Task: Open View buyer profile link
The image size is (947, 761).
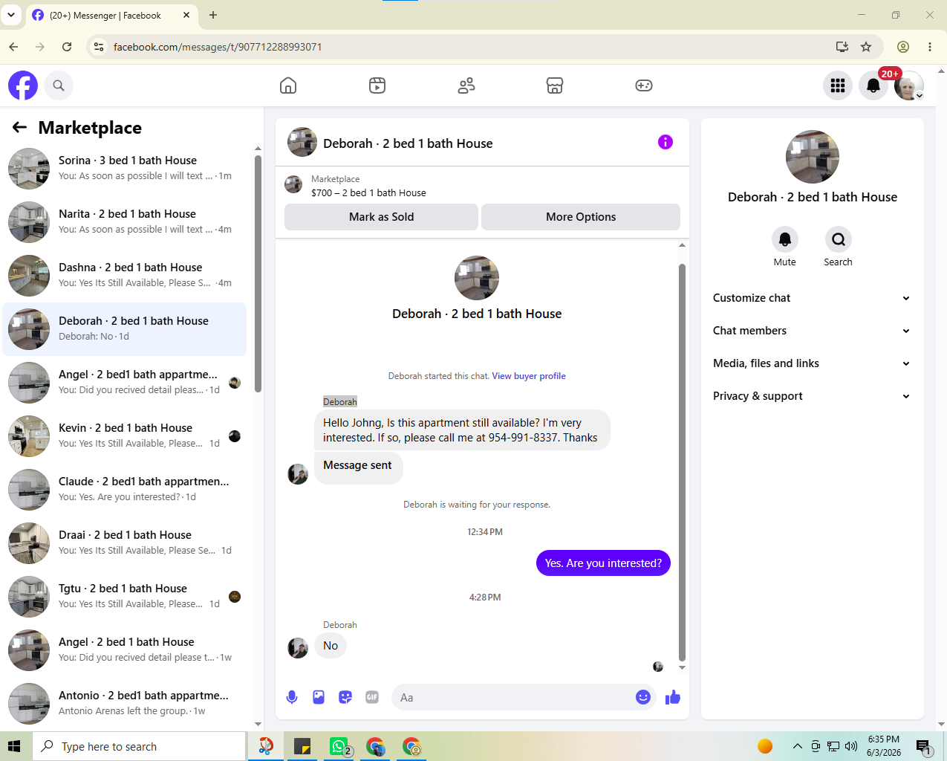Action: [x=529, y=376]
